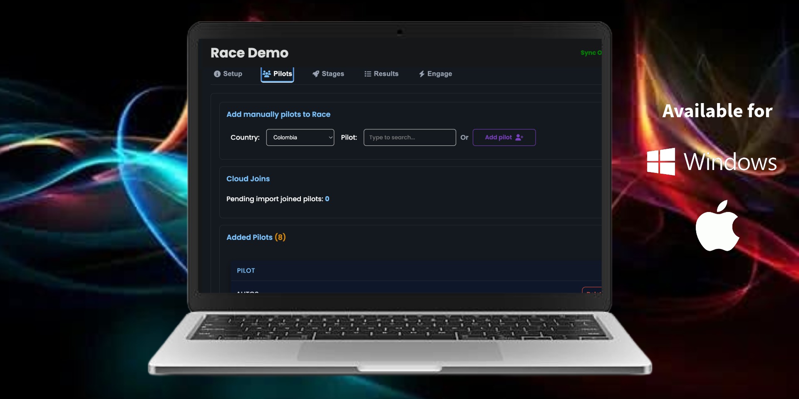The image size is (799, 399).
Task: Click the person-plus icon inside Add pilot button
Action: (x=519, y=137)
